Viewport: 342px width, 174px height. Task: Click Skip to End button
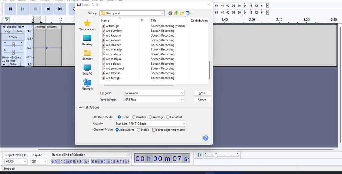[60, 9]
